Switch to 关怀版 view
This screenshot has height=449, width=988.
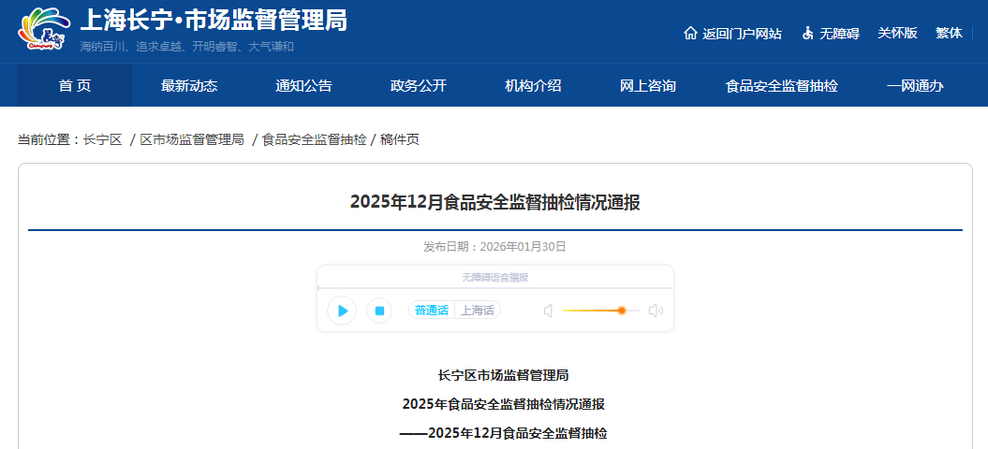click(x=897, y=33)
